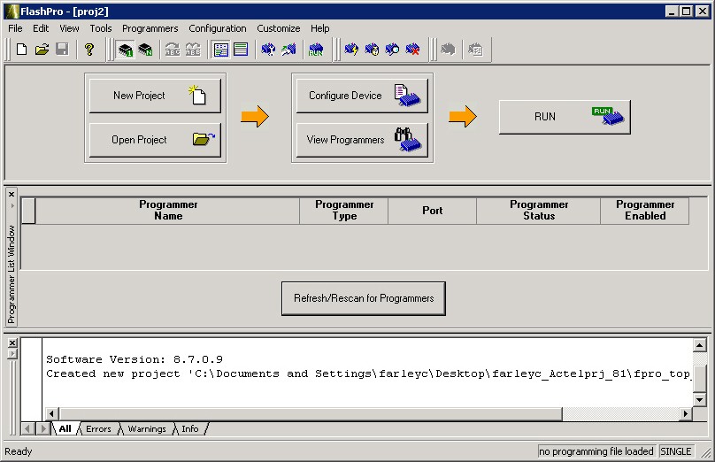Click the grayed-out programmer toolbar icon

(448, 50)
